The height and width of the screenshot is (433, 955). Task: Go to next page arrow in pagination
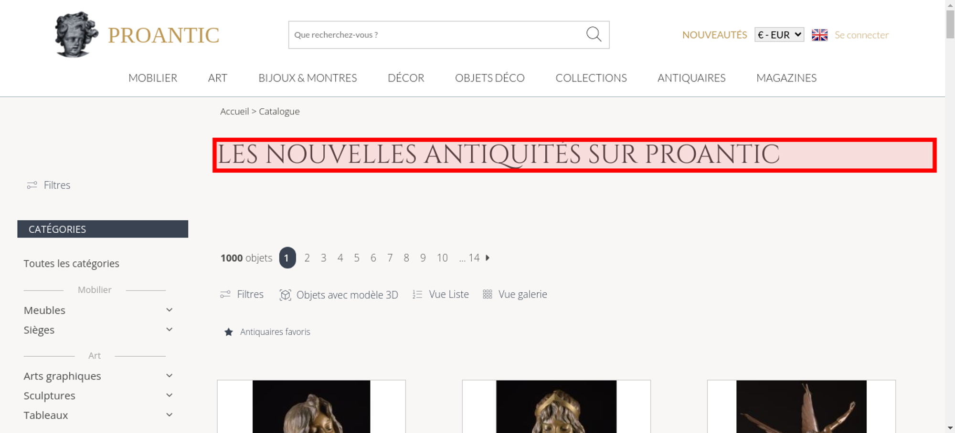tap(488, 258)
